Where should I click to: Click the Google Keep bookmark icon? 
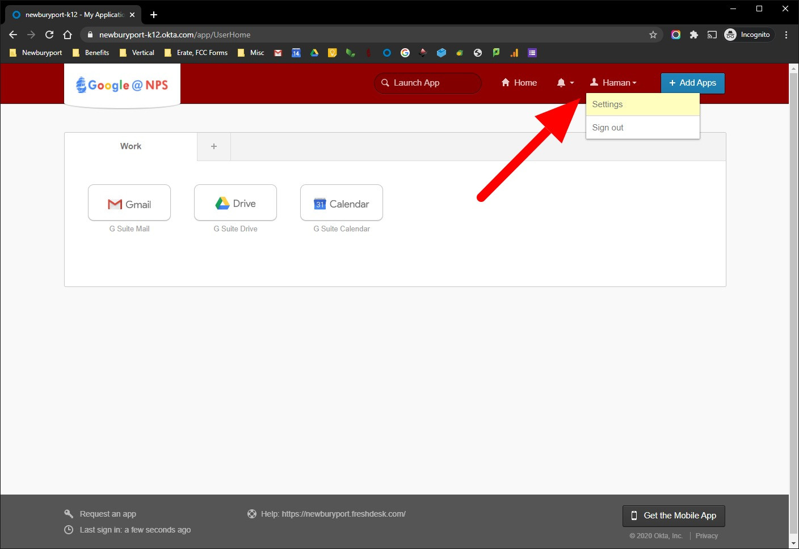333,53
